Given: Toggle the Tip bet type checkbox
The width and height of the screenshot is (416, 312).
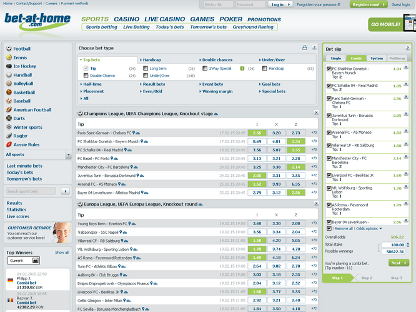Looking at the screenshot, I should tap(86, 68).
